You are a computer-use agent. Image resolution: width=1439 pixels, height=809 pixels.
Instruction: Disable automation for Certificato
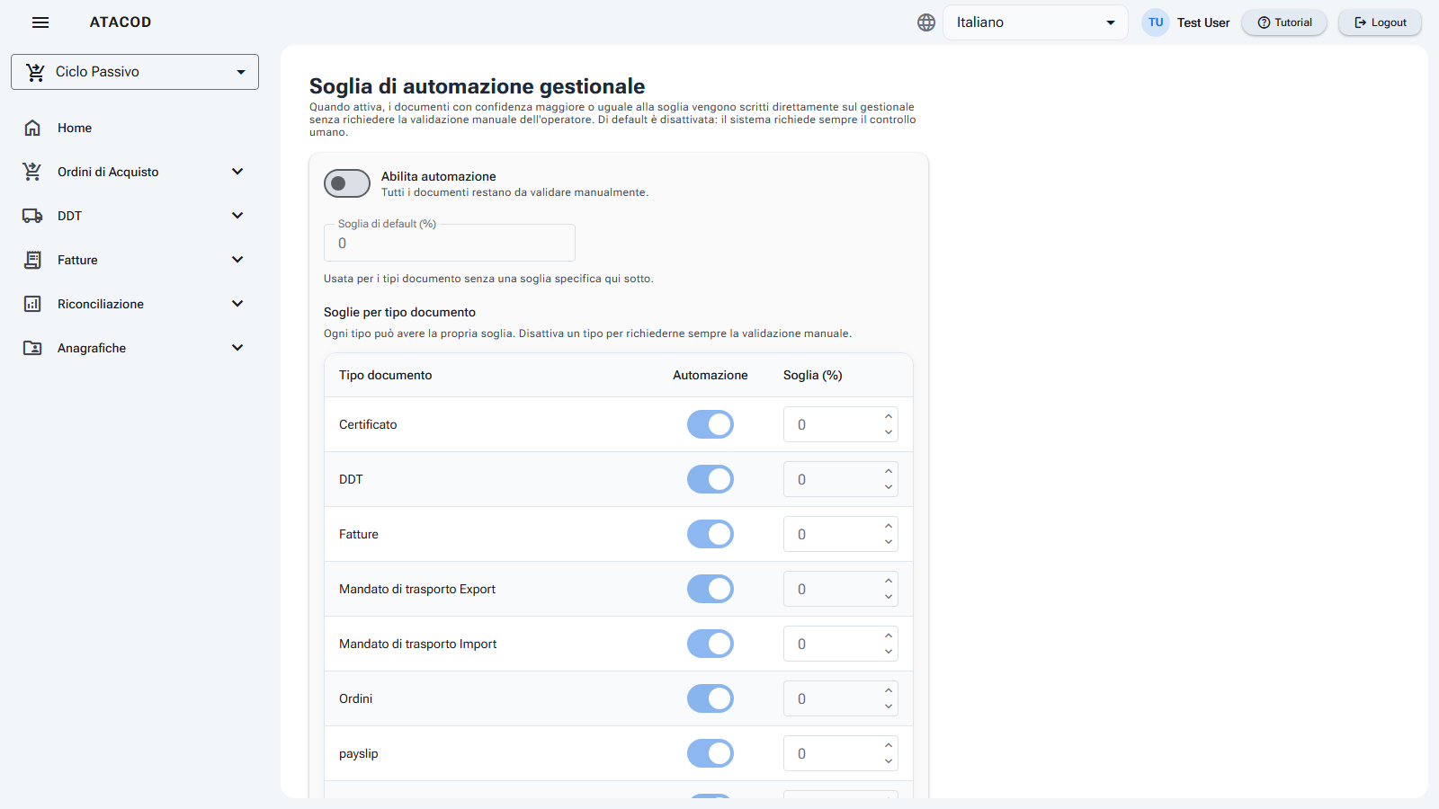click(x=711, y=424)
